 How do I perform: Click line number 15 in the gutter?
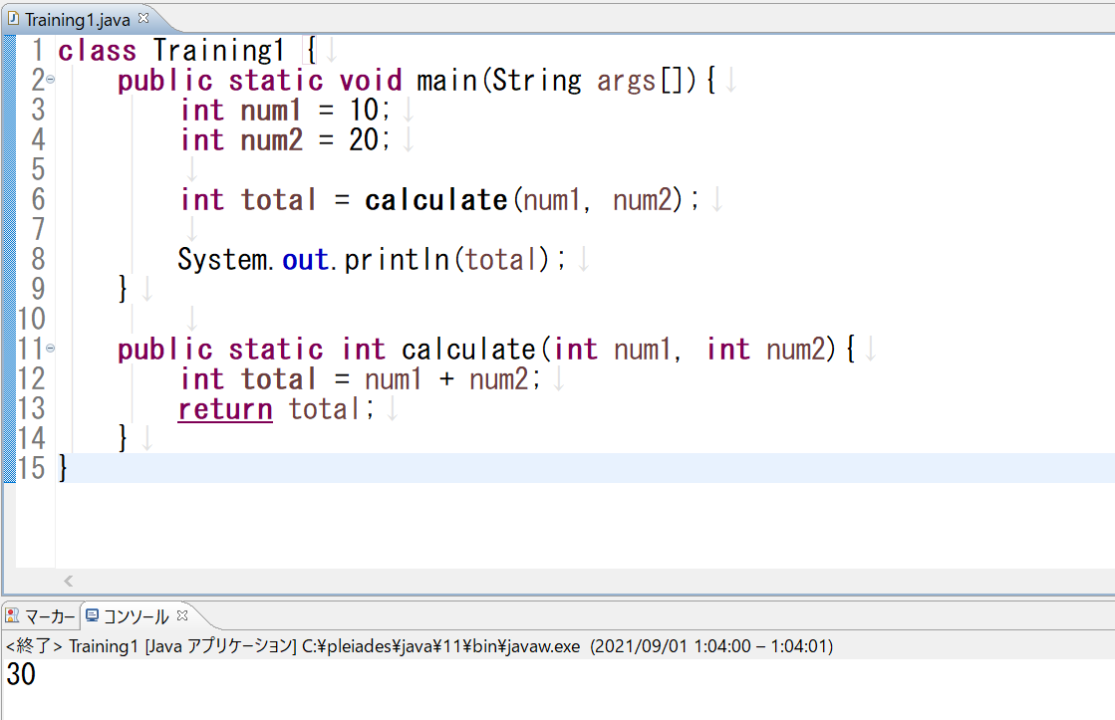pyautogui.click(x=32, y=468)
